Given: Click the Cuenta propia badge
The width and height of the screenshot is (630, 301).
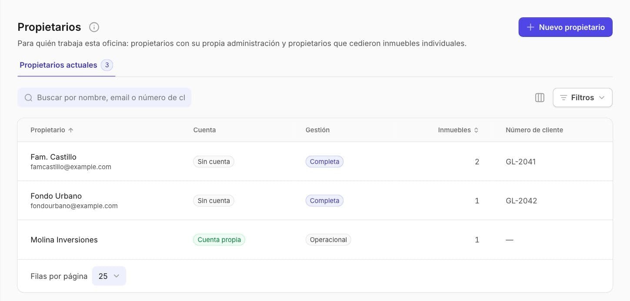Looking at the screenshot, I should point(219,240).
